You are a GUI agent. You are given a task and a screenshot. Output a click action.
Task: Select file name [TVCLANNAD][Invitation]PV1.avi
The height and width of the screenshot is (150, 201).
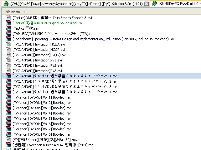37,60
